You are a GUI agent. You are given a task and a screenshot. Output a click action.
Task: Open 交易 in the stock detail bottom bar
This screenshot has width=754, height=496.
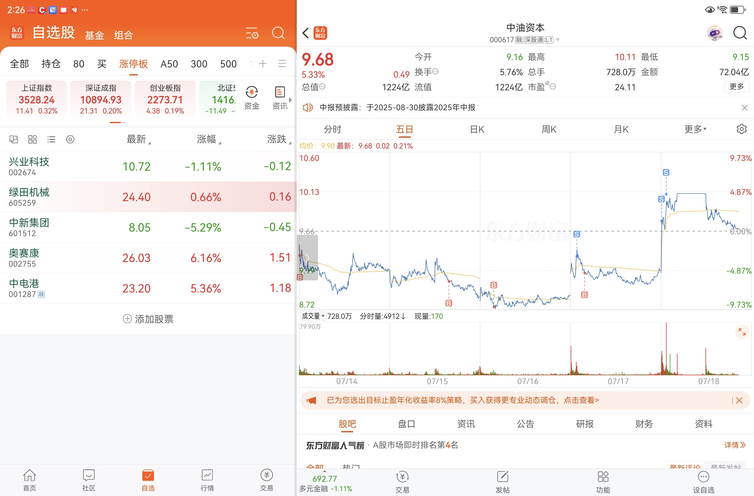point(402,482)
